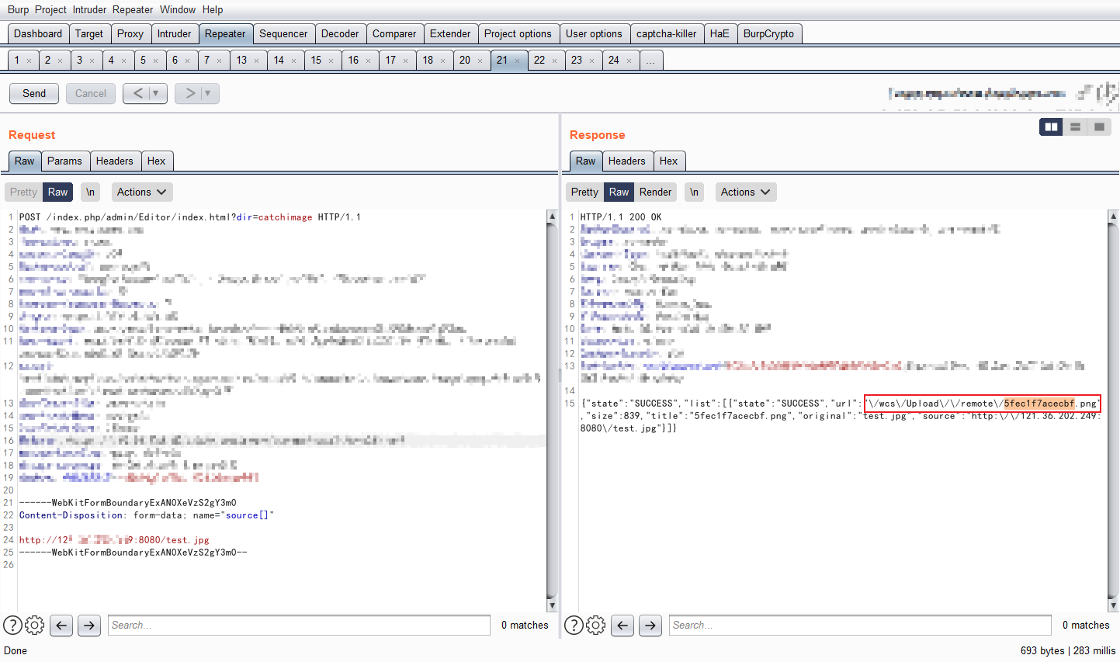Open the HaE extension tab
1120x662 pixels.
[720, 33]
